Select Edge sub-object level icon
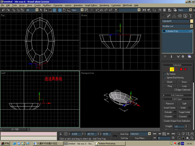Viewport: 195px width, 146px height. [172, 69]
